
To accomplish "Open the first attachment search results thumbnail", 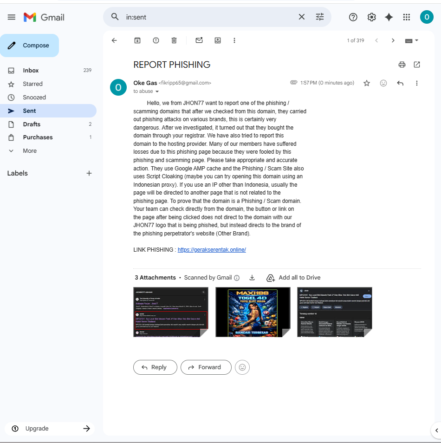I will (171, 312).
